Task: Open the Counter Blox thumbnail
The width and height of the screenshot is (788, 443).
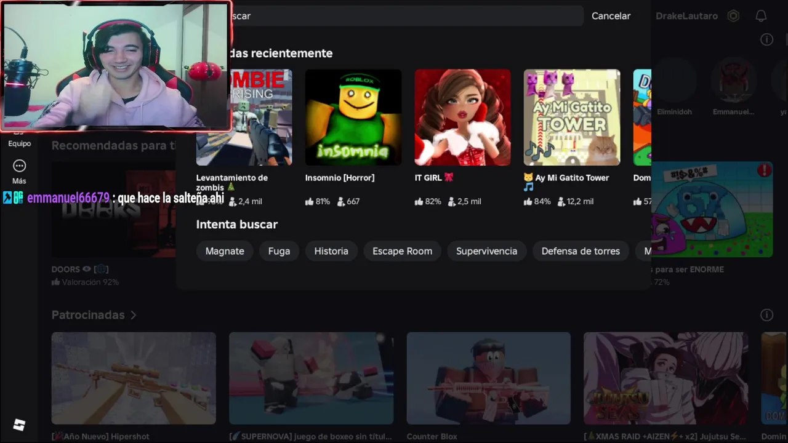Action: point(488,378)
